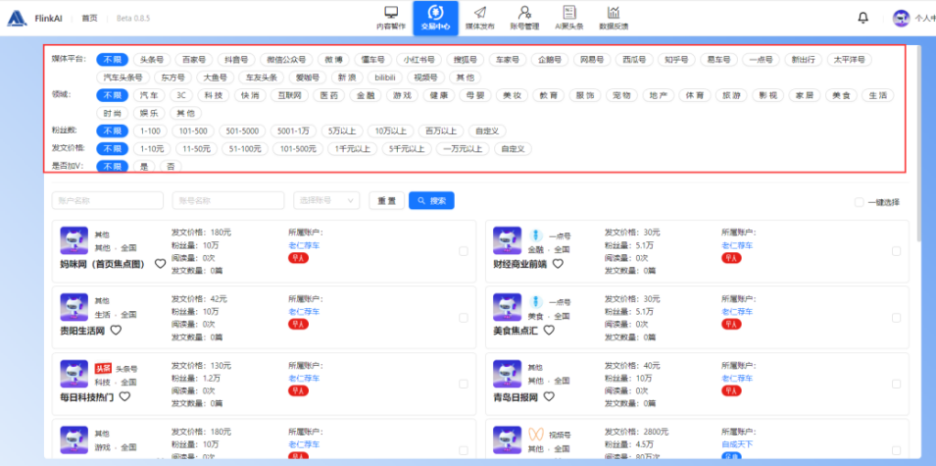Select 美食 in the 领域 filter
The height and width of the screenshot is (466, 936).
841,95
